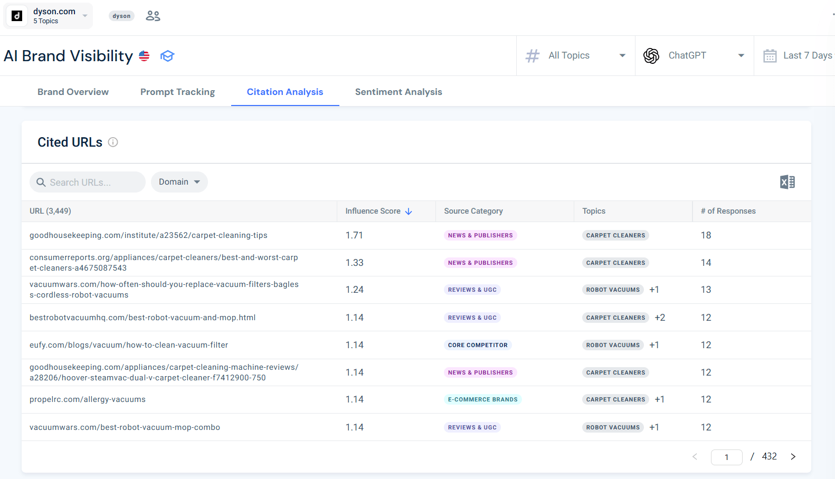Select the Citation Analysis tab
835x479 pixels.
pos(285,92)
